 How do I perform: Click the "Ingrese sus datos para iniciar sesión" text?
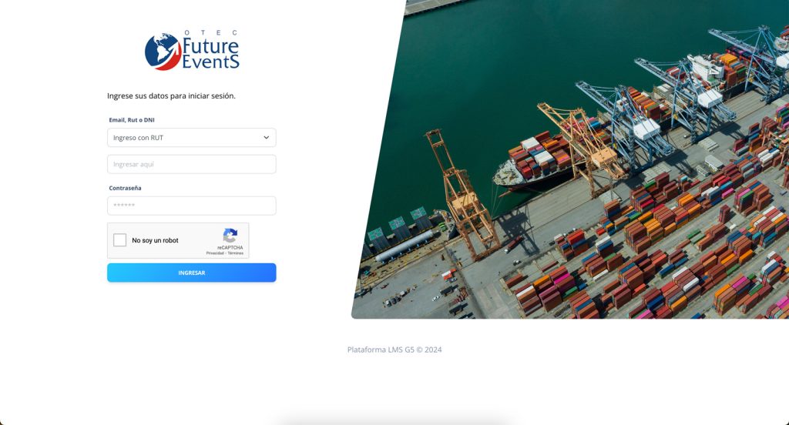click(x=171, y=95)
